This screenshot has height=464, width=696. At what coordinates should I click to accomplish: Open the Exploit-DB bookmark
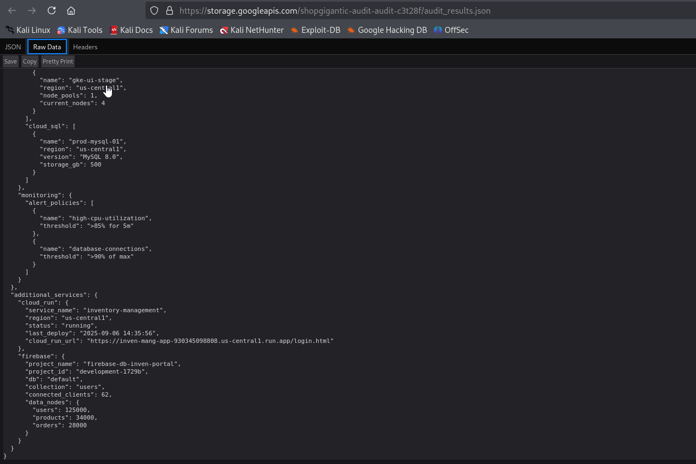point(316,30)
